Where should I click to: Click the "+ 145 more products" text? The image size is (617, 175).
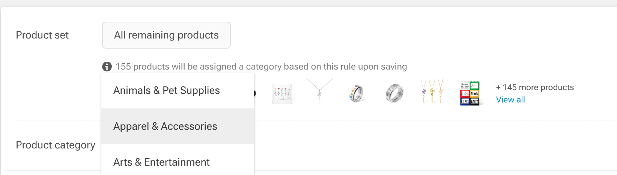click(x=535, y=87)
